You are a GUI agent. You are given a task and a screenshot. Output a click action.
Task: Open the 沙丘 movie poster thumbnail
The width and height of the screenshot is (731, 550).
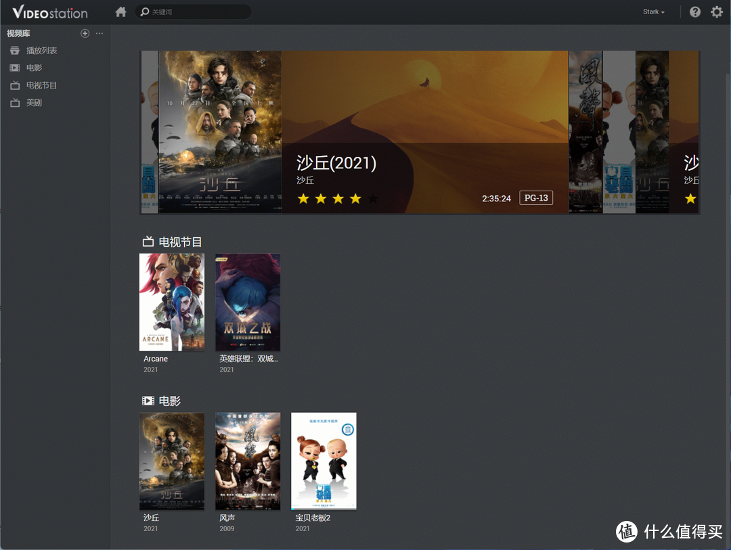click(171, 461)
